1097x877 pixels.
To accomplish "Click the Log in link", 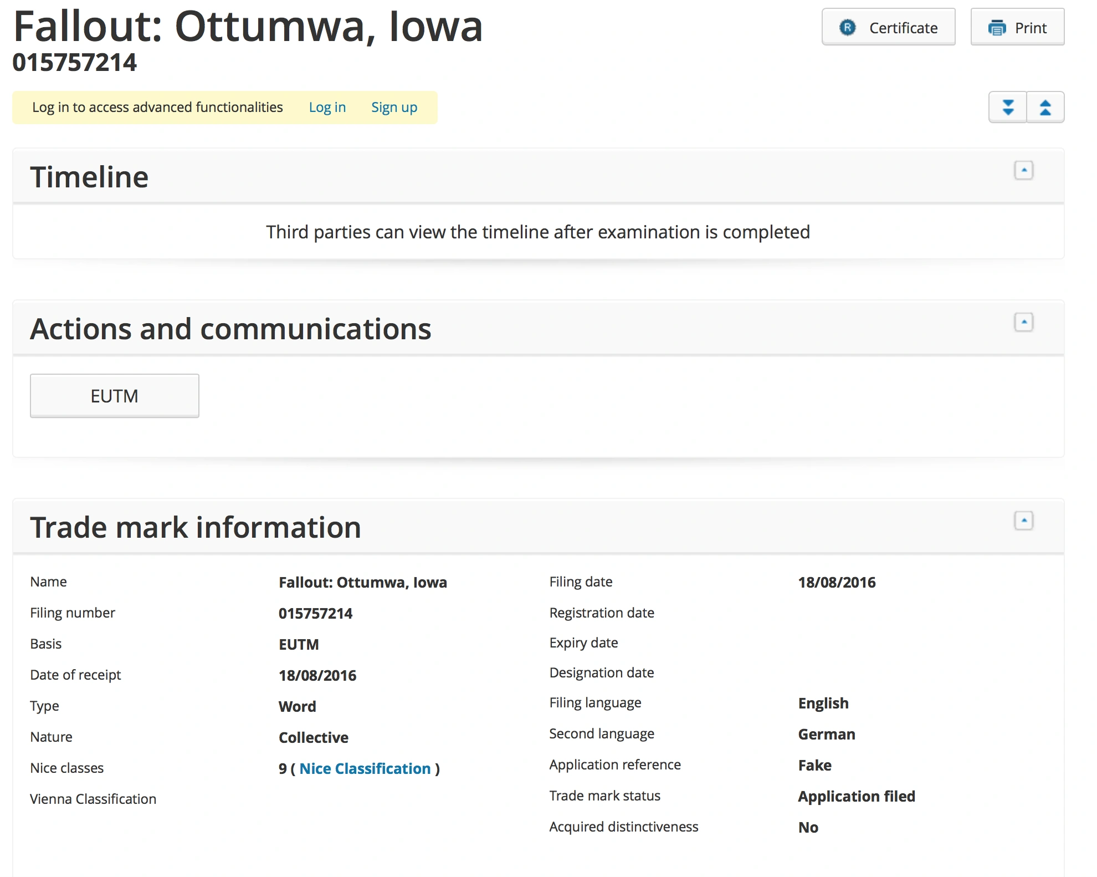I will (x=327, y=107).
